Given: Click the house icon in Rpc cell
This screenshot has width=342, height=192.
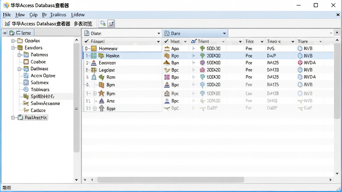Looking at the screenshot, I should [167, 93].
